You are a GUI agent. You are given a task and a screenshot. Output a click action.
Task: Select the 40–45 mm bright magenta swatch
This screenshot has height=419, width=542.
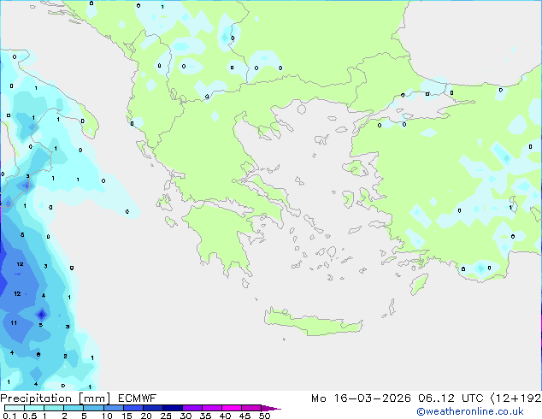(232, 408)
